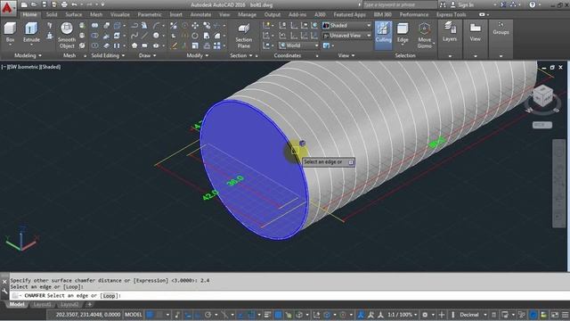Click the customize wrench icon on command line
Image resolution: width=570 pixels, height=321 pixels.
pyautogui.click(x=4, y=291)
